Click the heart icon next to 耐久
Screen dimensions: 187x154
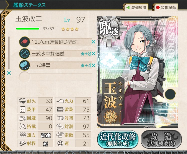coord(22,101)
